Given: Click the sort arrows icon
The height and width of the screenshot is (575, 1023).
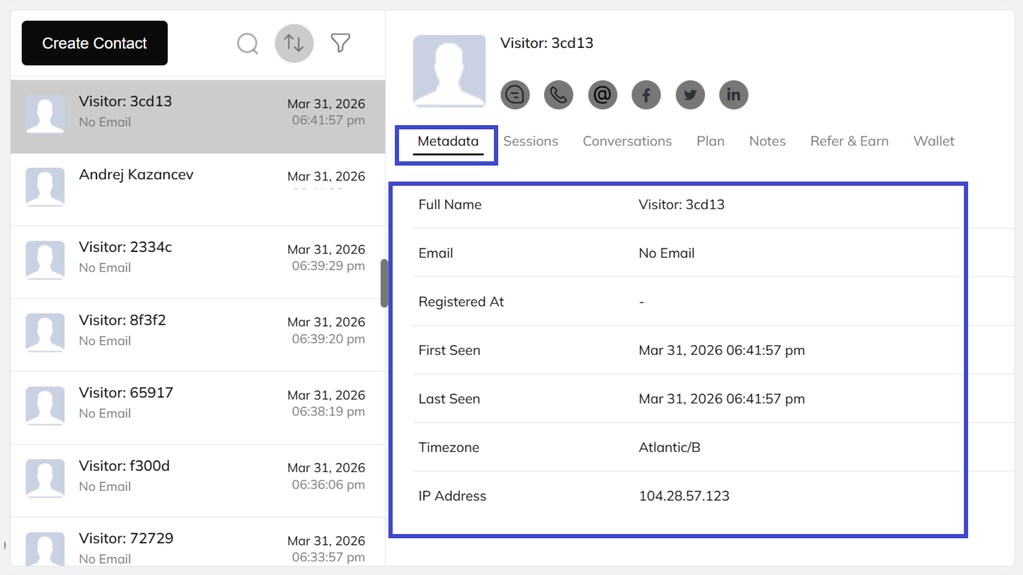Looking at the screenshot, I should (x=294, y=43).
